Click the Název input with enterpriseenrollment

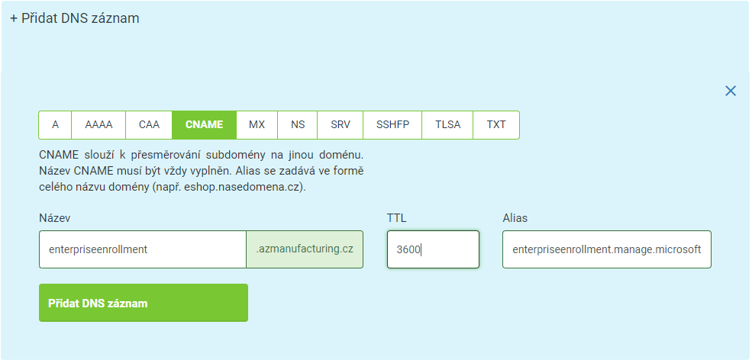[x=143, y=249]
